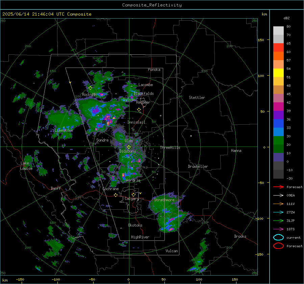The height and width of the screenshot is (284, 304).
Task: Click the Didsbury city label
Action: (x=127, y=151)
